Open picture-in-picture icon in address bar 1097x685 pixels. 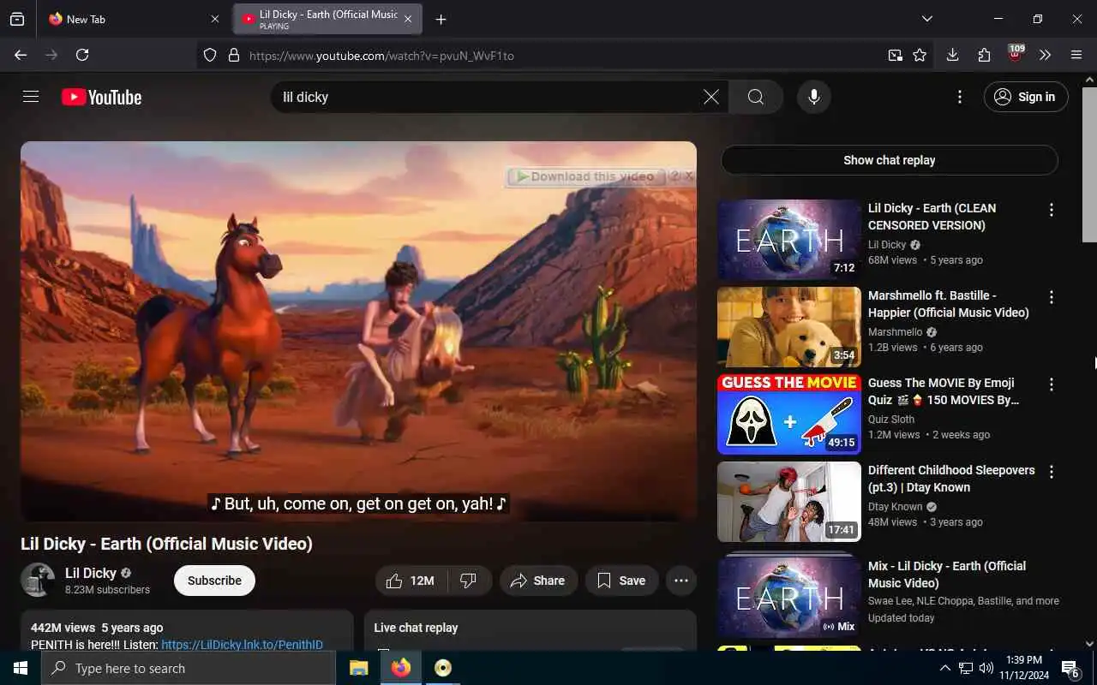(x=896, y=56)
